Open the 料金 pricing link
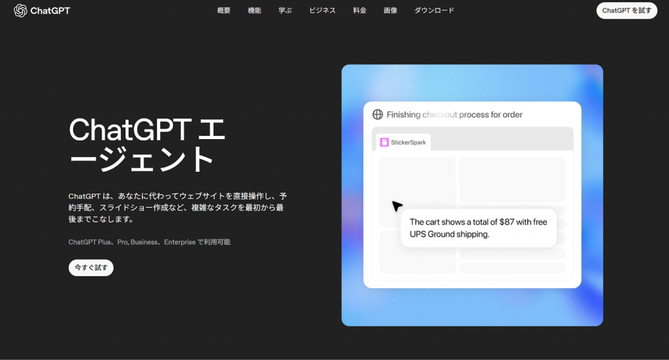Screen dimensions: 669x360 (x=359, y=10)
